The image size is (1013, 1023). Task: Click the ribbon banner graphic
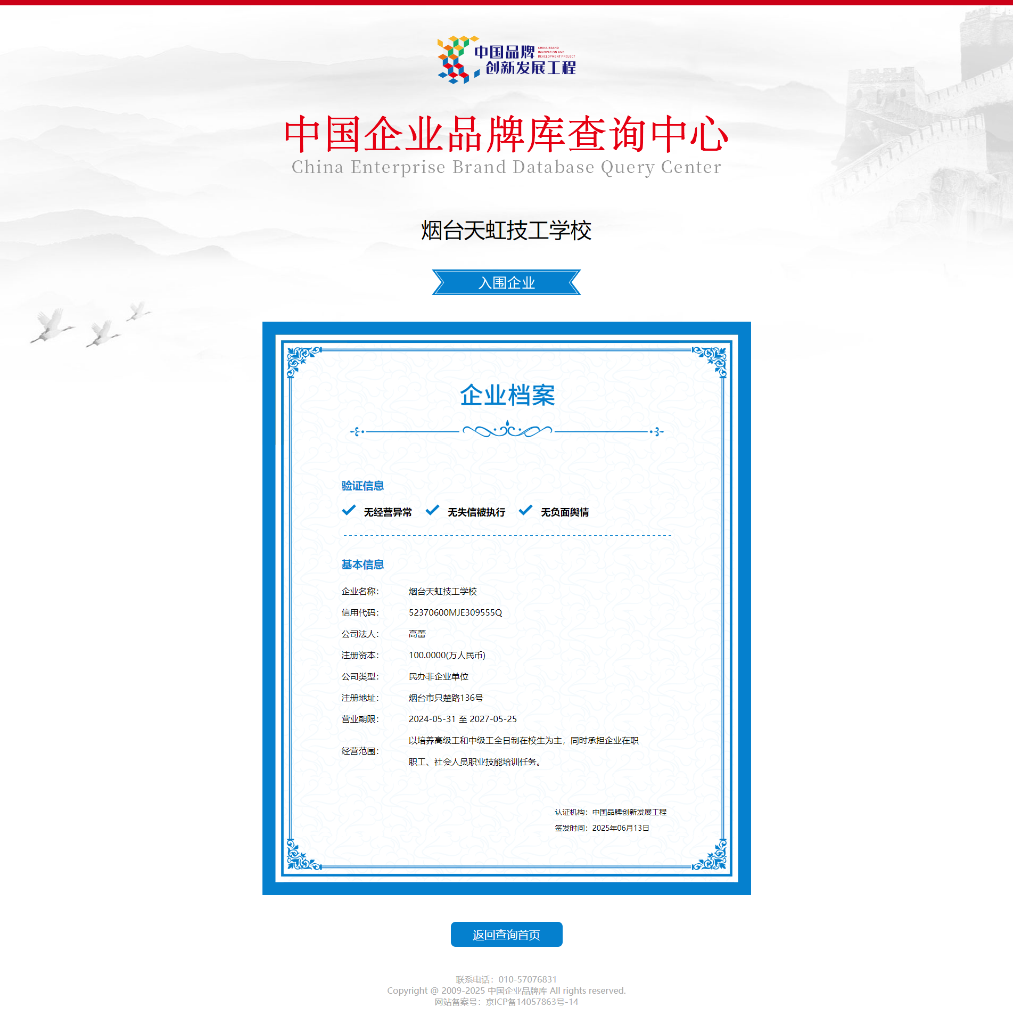coord(506,283)
